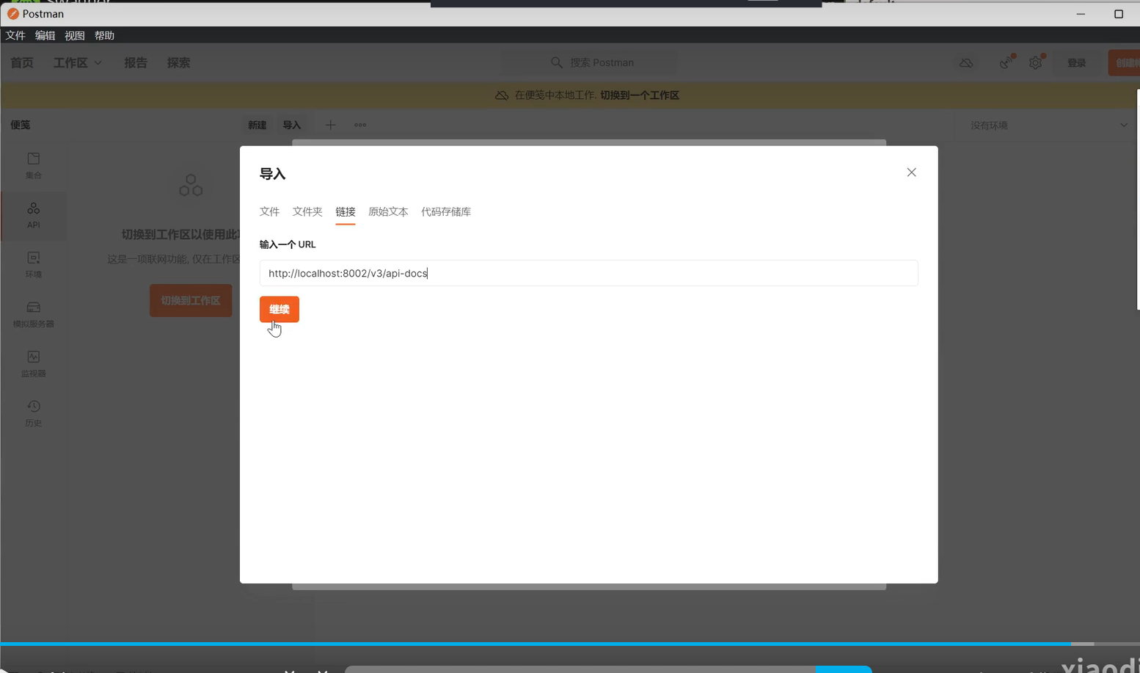Add a new tab with the plus icon

coord(330,125)
